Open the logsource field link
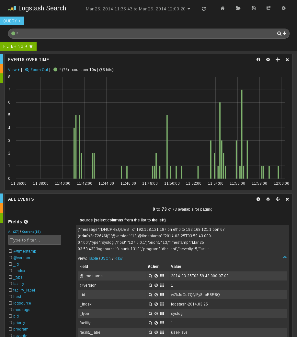This screenshot has height=337, width=297. click(x=22, y=303)
